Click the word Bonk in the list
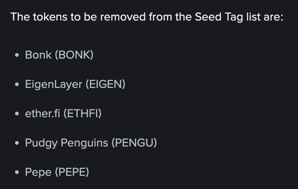The width and height of the screenshot is (298, 189). (x=39, y=55)
